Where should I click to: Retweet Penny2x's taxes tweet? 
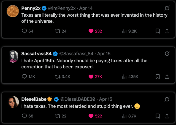pyautogui.click(x=58, y=31)
